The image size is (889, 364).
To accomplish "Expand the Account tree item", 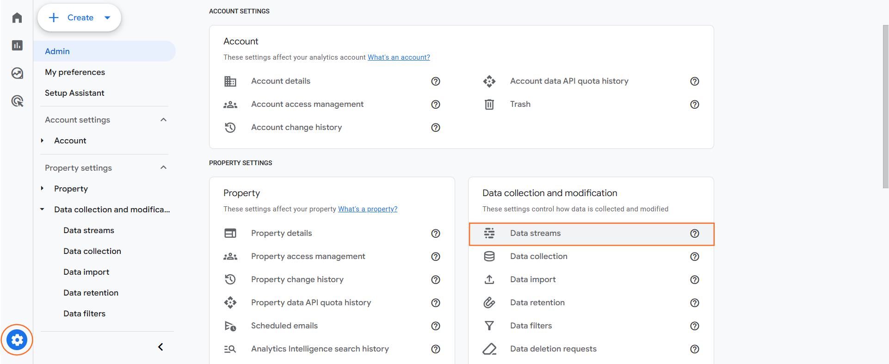I will (x=42, y=141).
